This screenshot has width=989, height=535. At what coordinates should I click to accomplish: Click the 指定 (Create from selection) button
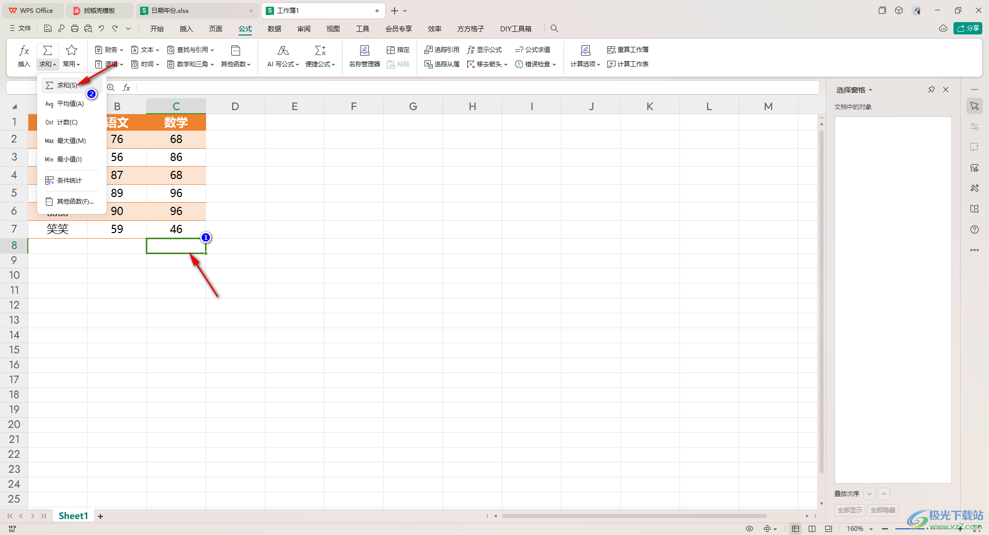398,50
